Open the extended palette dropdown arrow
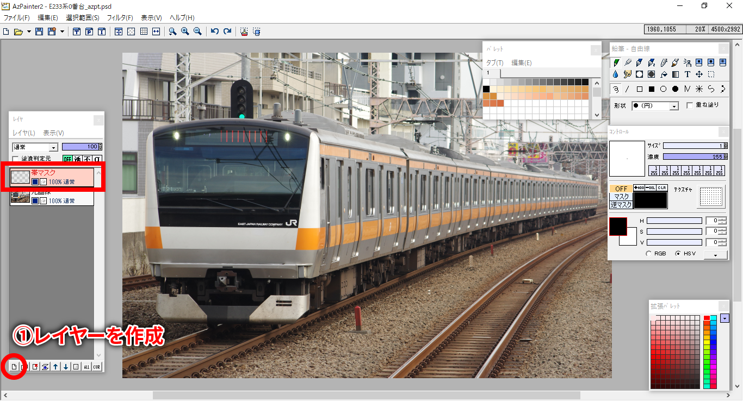 tap(725, 318)
